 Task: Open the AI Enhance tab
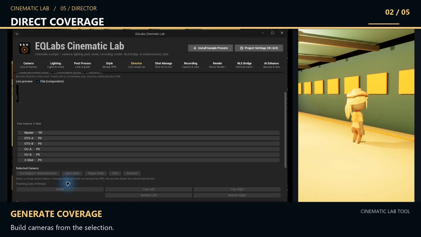271,65
